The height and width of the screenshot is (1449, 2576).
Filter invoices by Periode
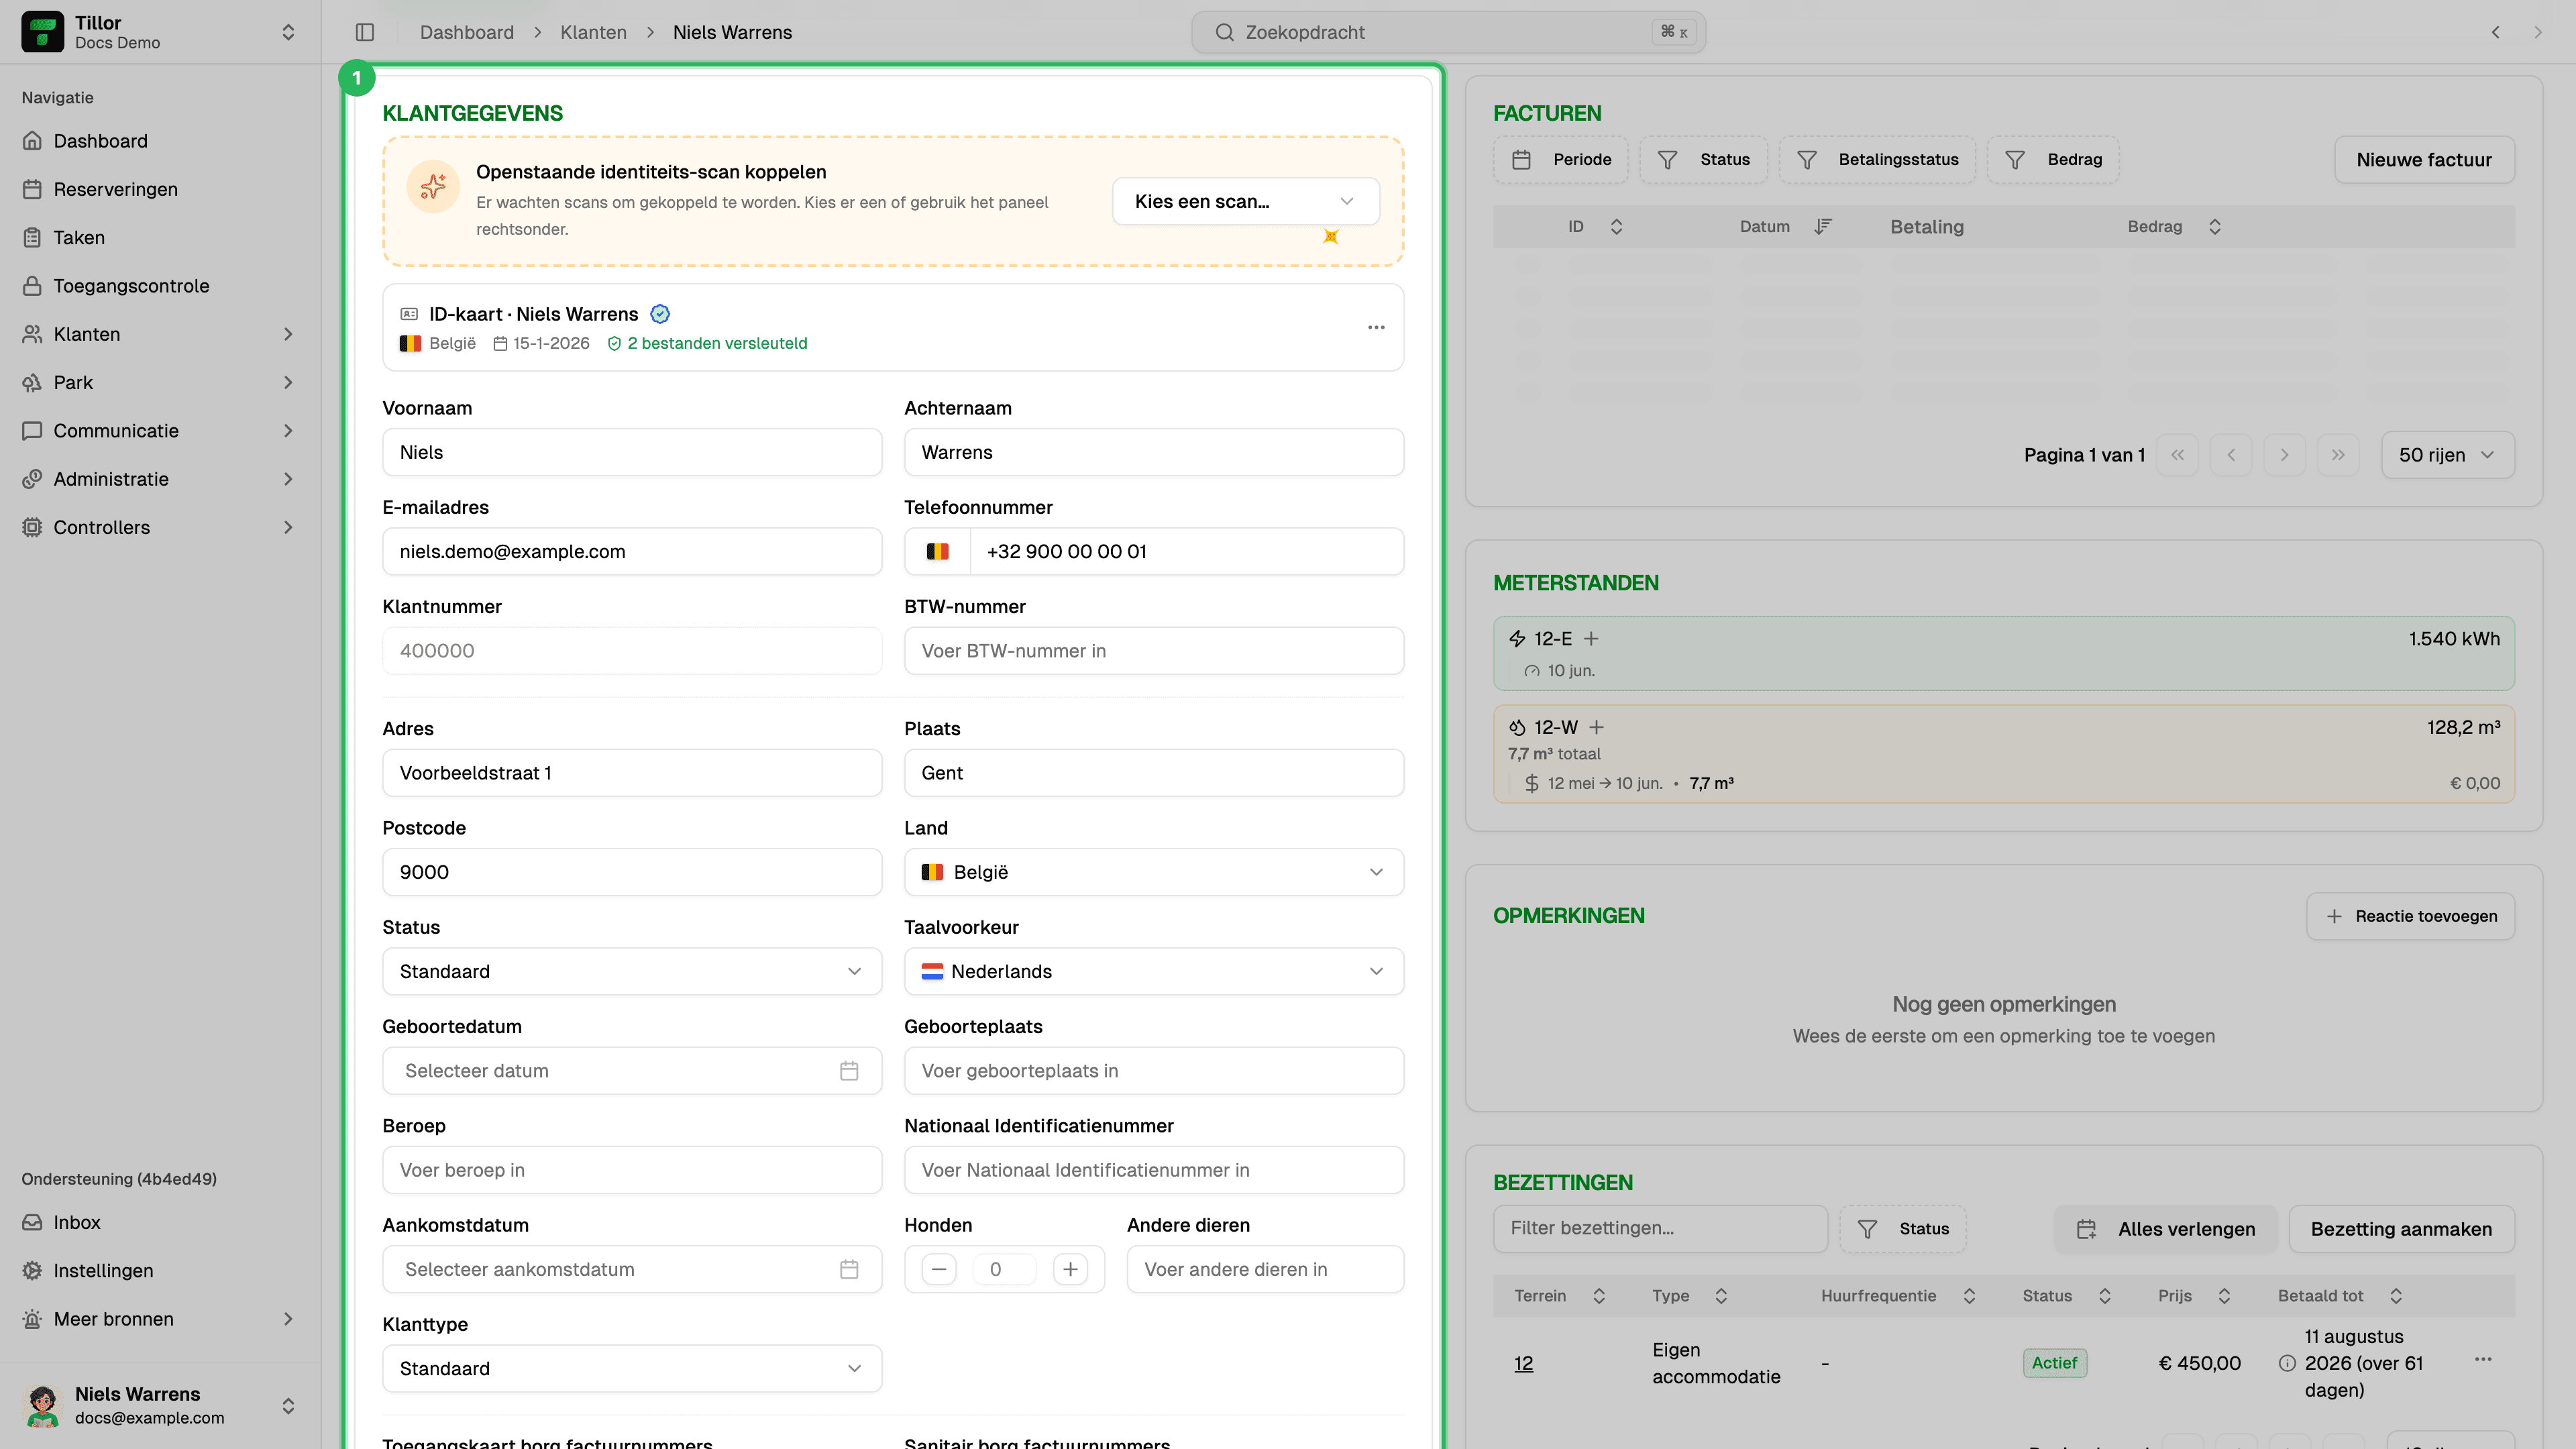(x=1561, y=159)
